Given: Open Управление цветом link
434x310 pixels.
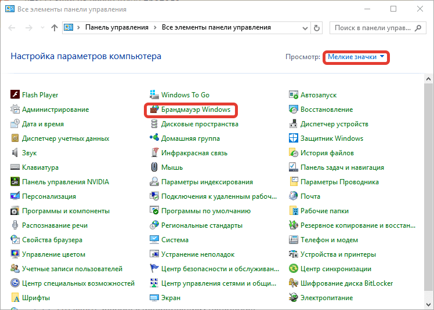Looking at the screenshot, I should click(54, 254).
